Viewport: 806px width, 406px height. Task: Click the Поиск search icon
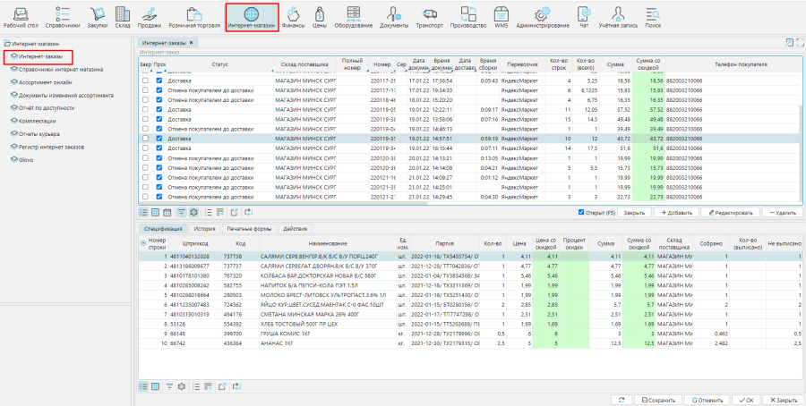point(653,14)
